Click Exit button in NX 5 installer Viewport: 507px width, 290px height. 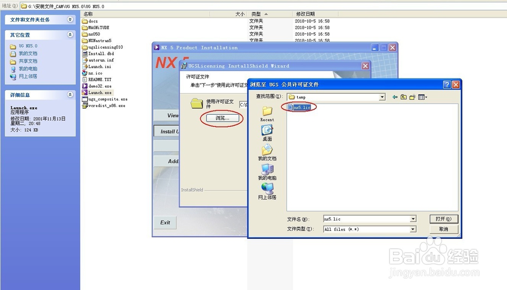click(x=165, y=223)
